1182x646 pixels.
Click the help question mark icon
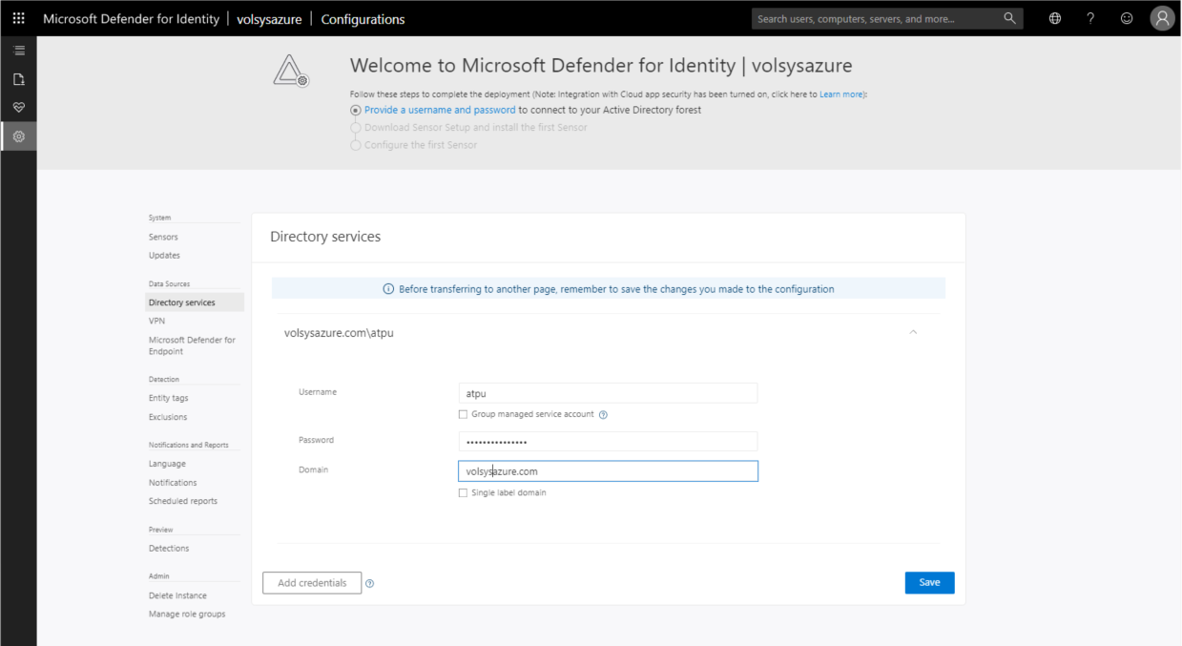point(1090,18)
